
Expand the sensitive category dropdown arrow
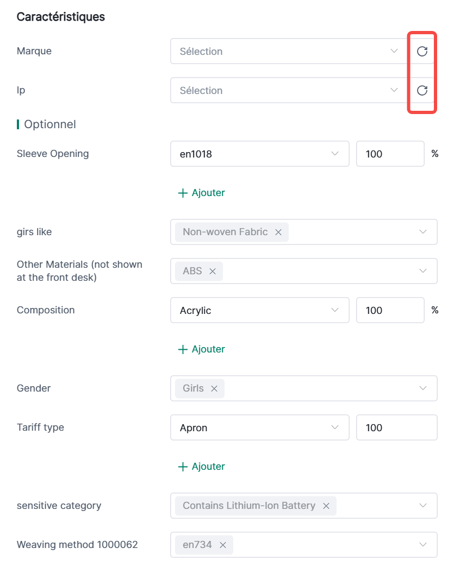click(424, 506)
